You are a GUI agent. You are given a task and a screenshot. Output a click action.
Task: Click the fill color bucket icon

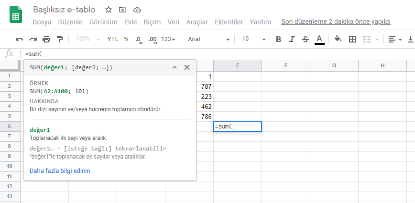coord(338,39)
